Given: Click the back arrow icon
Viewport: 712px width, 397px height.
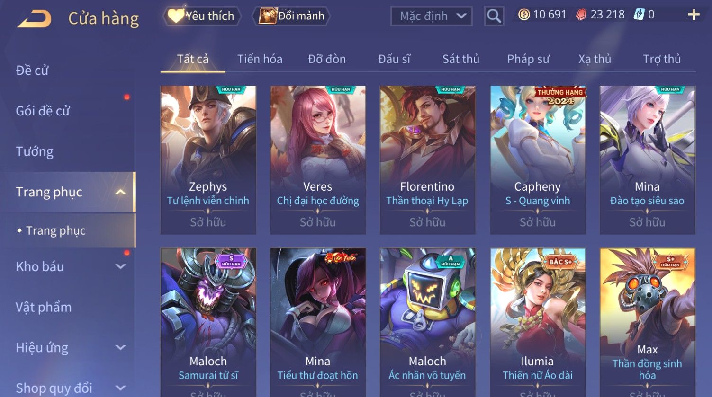Looking at the screenshot, I should tap(34, 19).
